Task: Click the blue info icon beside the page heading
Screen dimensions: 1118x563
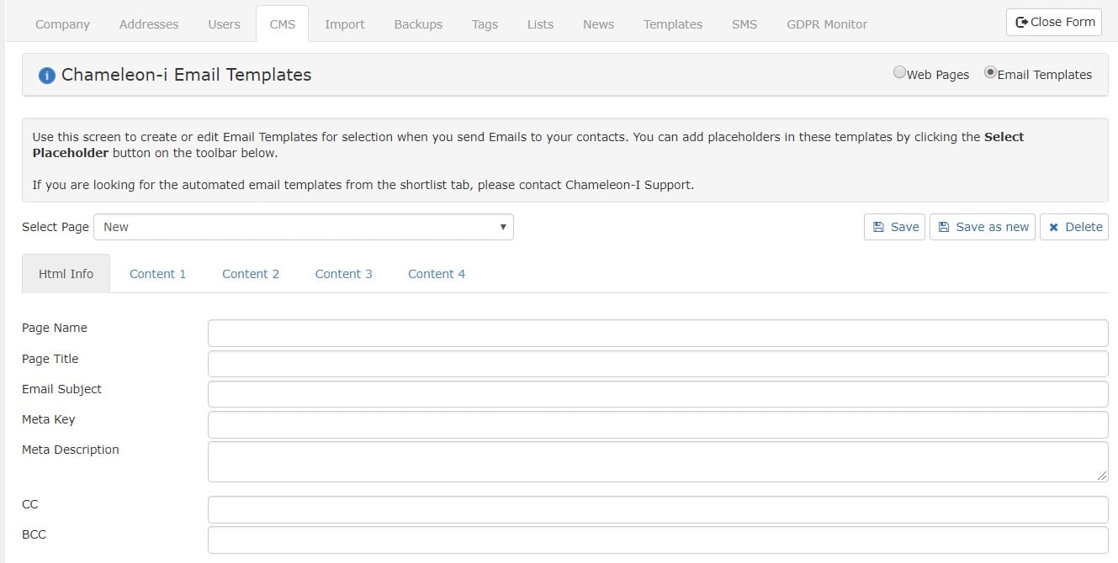Action: (47, 75)
